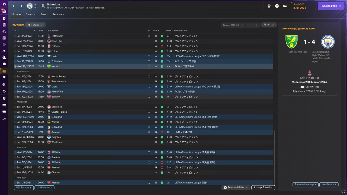This screenshot has width=347, height=195.
Task: Open the Club Info shield icon
Action: pyautogui.click(x=4, y=99)
